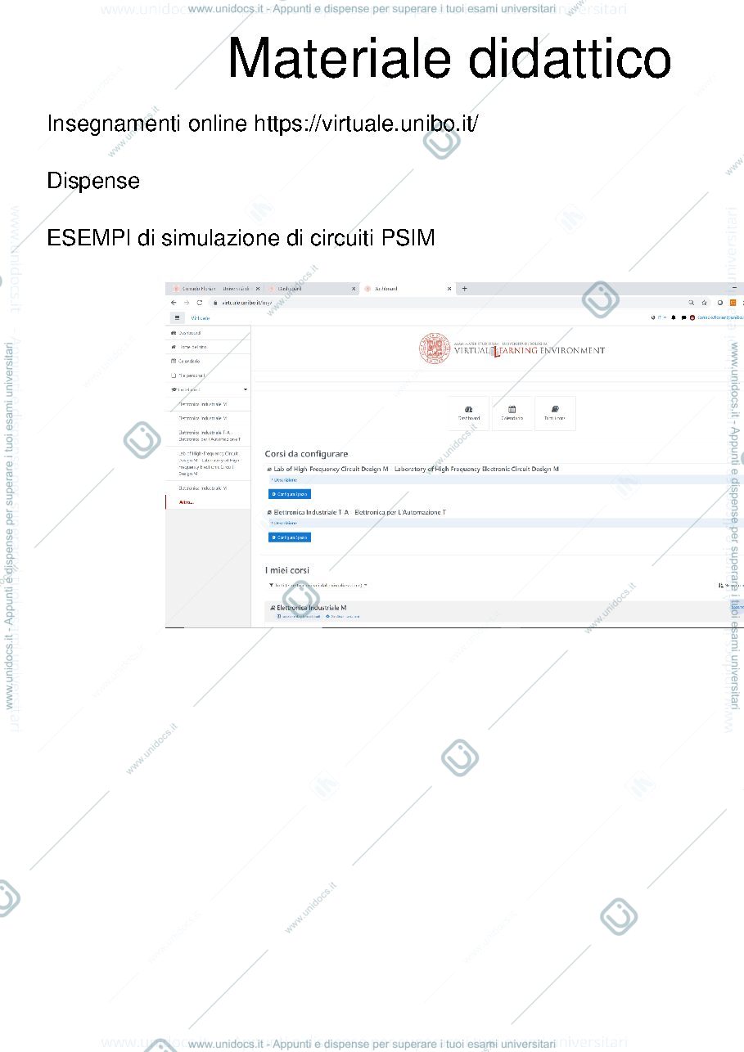Viewport: 744px width, 1052px height.
Task: Click the Virtuale link beside the hamburger
Action: coord(201,317)
